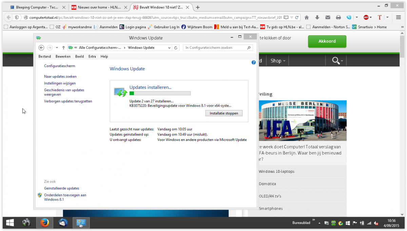Open the website search magnifier icon

click(x=336, y=61)
